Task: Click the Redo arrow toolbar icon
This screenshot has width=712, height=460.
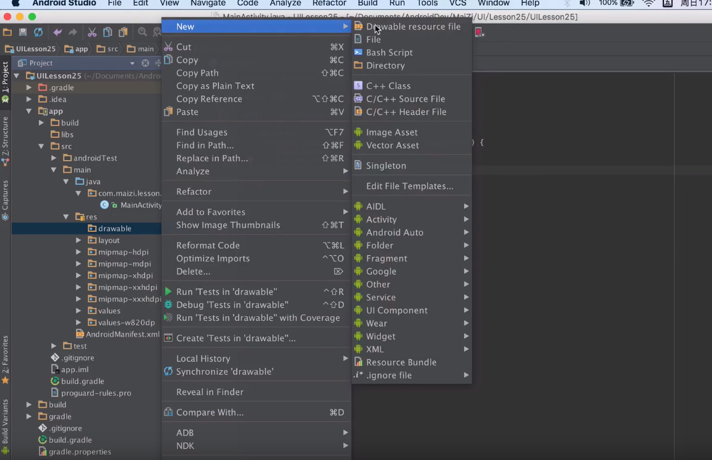Action: (74, 32)
